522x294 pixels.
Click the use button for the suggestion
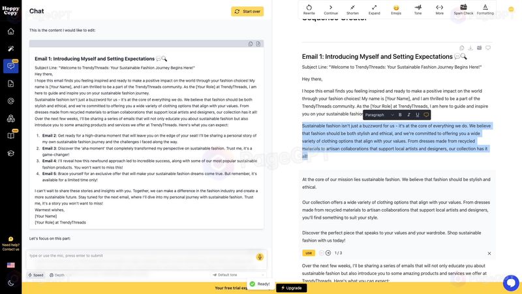[x=309, y=253]
